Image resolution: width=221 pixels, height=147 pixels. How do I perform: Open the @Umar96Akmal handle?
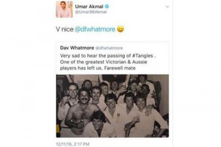pos(91,12)
